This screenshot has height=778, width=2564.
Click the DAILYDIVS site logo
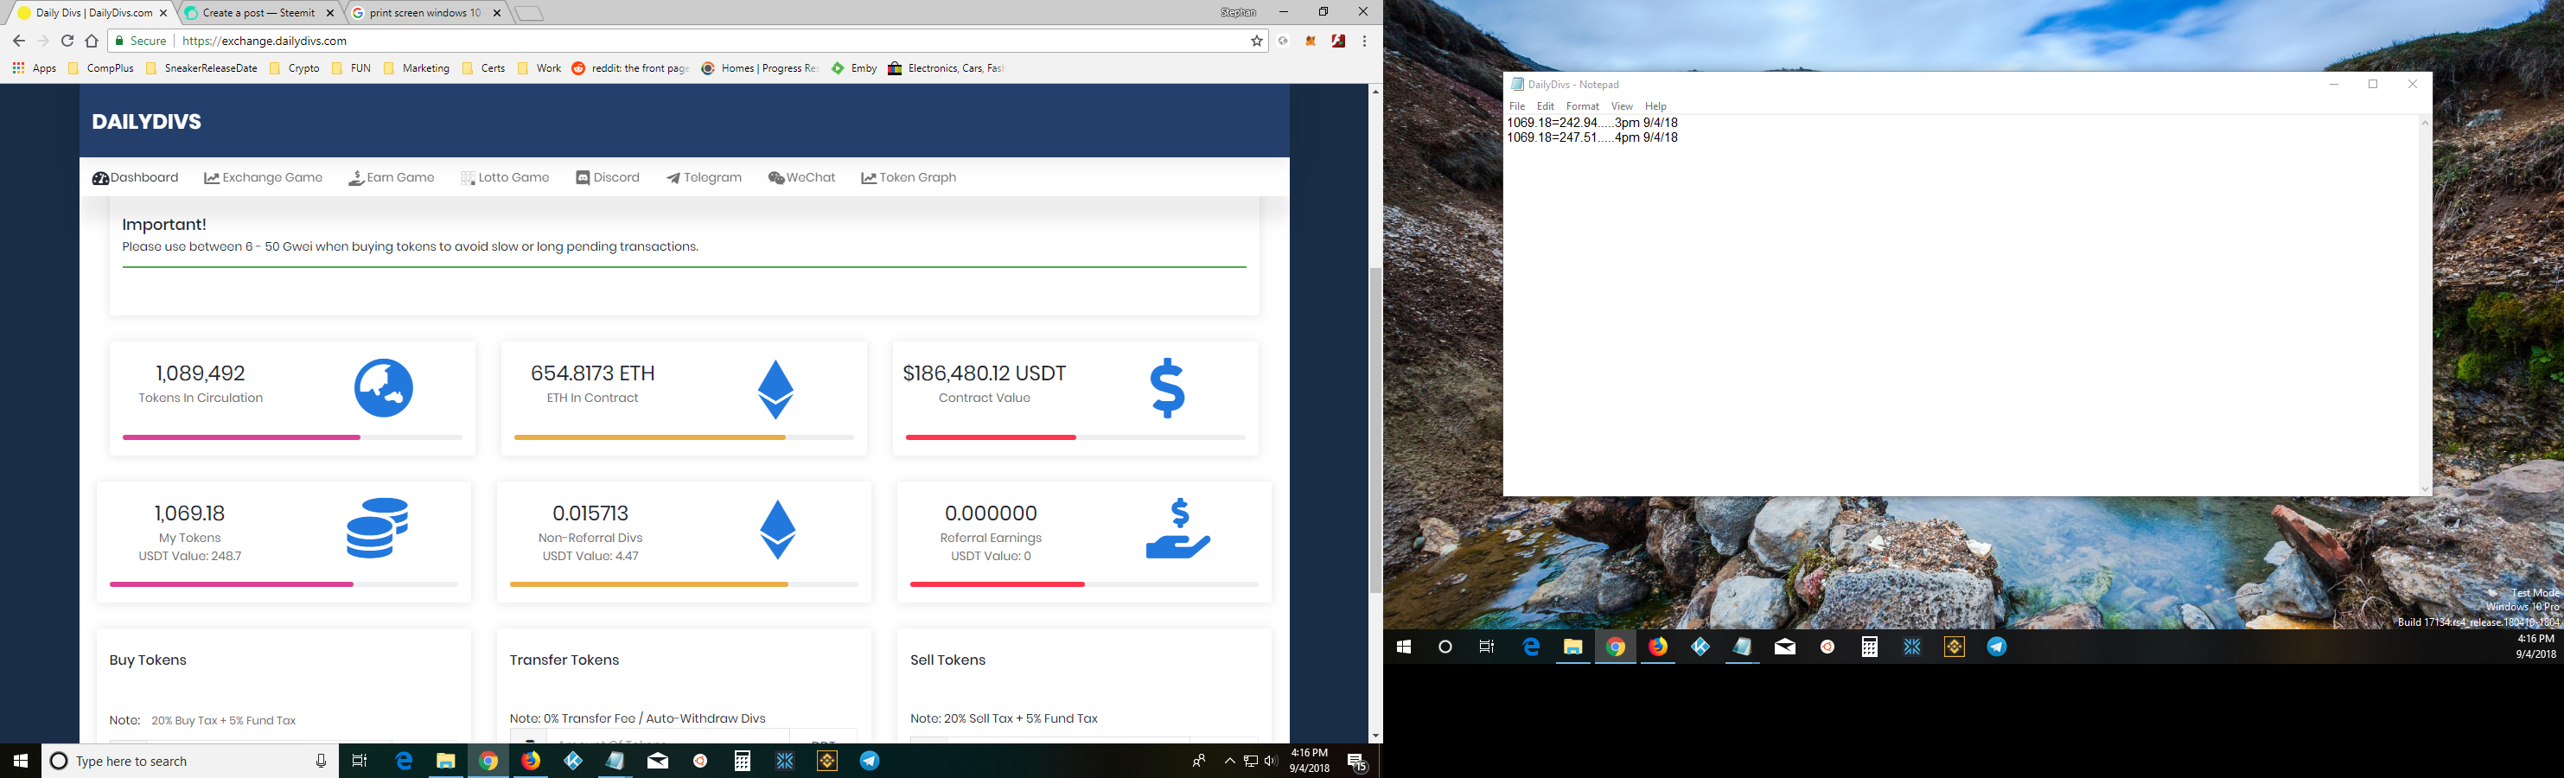tap(146, 121)
